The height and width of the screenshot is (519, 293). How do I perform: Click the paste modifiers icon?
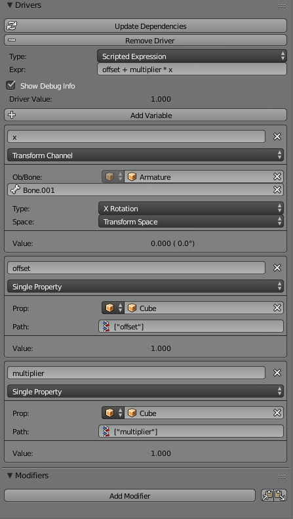point(281,496)
